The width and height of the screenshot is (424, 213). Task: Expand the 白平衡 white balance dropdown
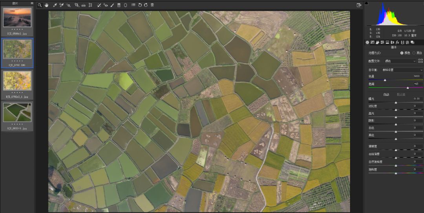[402, 70]
